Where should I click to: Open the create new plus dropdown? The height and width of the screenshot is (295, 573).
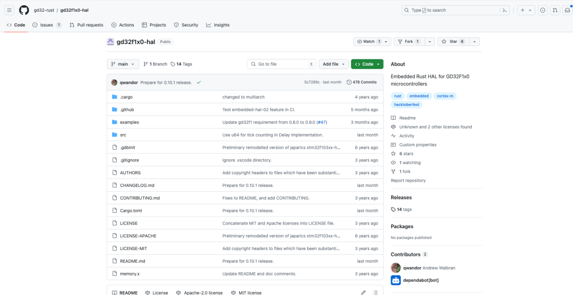[527, 10]
